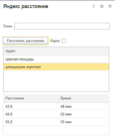
Task: Select the route with distance 55,2
Action: coord(31,122)
